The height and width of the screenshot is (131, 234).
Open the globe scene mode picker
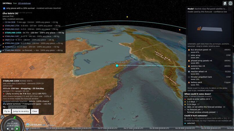231,3
